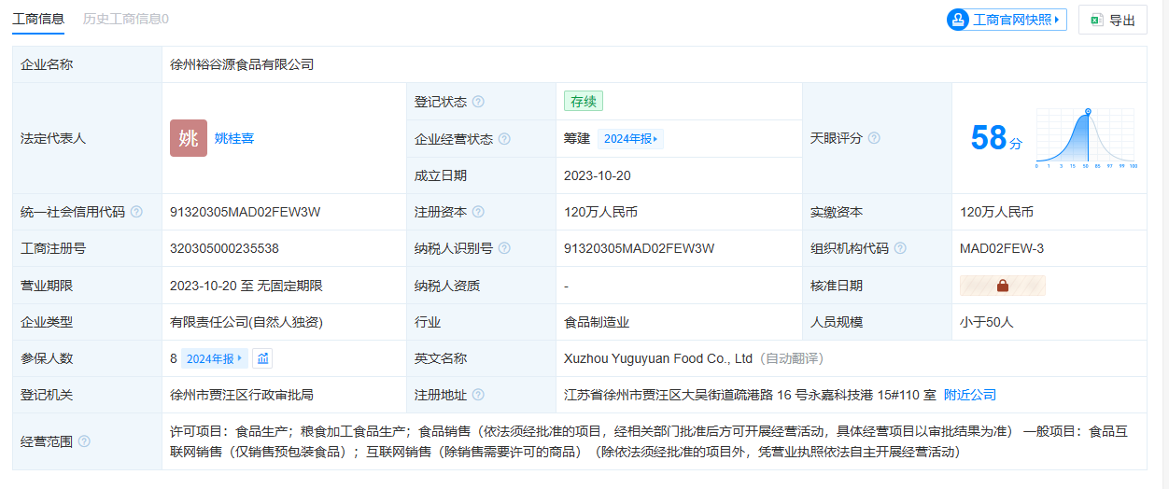Select credit code 91320305MAD02FEW3W in 统一社会信用代码 row
The image size is (1169, 489).
pyautogui.click(x=246, y=212)
